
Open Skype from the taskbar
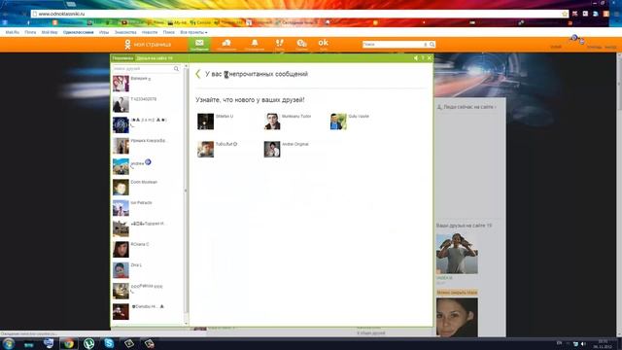click(109, 343)
